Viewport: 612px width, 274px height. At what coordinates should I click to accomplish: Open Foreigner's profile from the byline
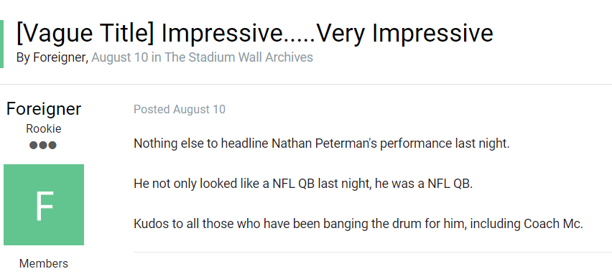[60, 57]
